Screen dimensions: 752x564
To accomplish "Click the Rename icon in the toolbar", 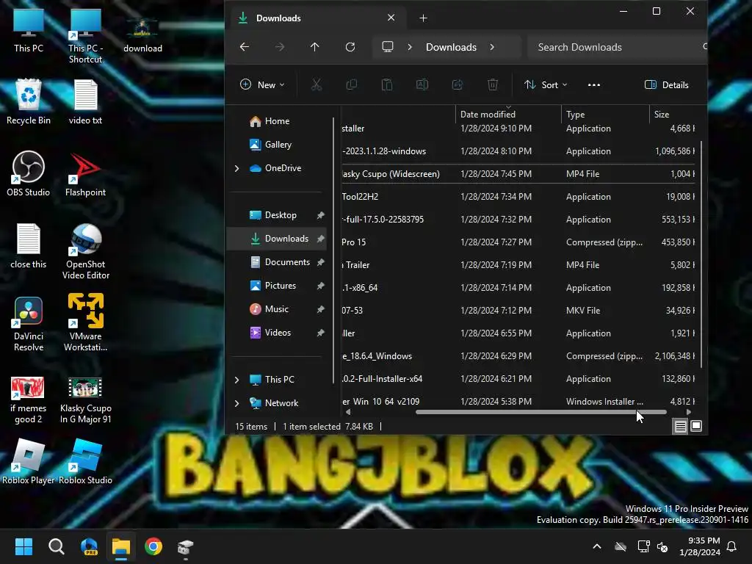I will point(422,85).
